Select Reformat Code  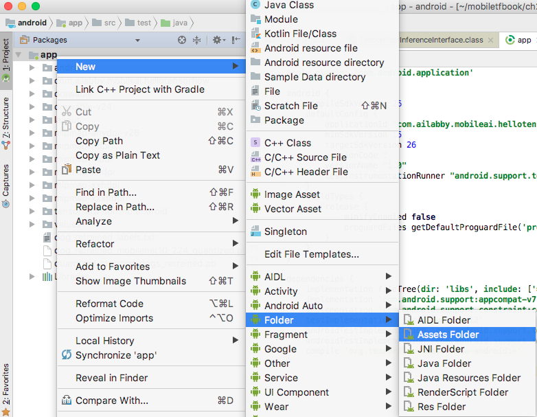tap(151, 304)
